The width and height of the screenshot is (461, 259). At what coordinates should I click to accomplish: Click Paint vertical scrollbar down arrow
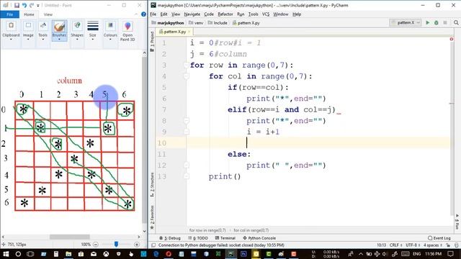tap(144, 231)
